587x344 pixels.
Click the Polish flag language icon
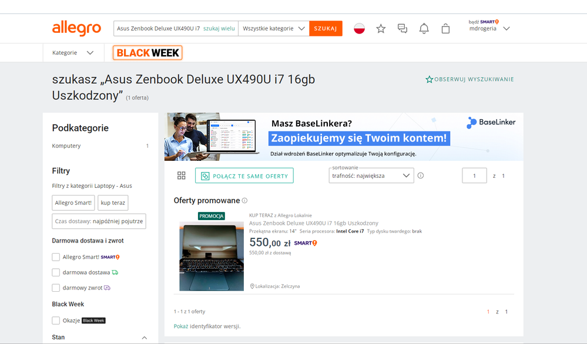(359, 28)
